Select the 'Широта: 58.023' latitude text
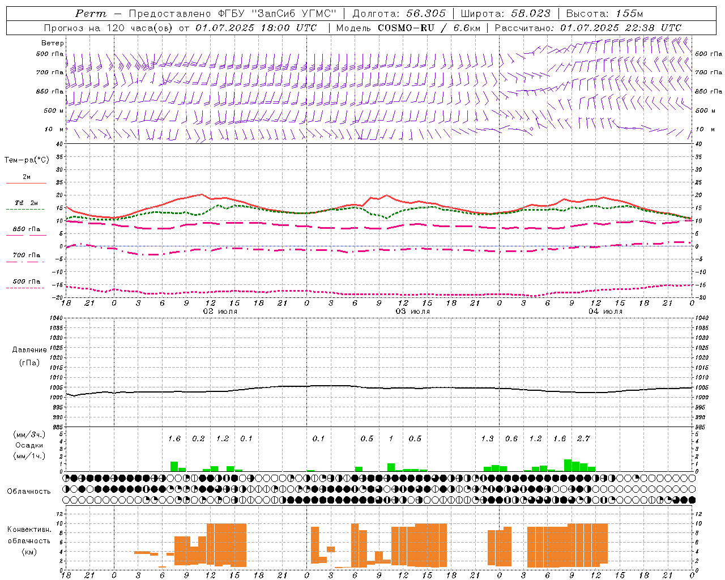The height and width of the screenshot is (580, 725). 505,14
